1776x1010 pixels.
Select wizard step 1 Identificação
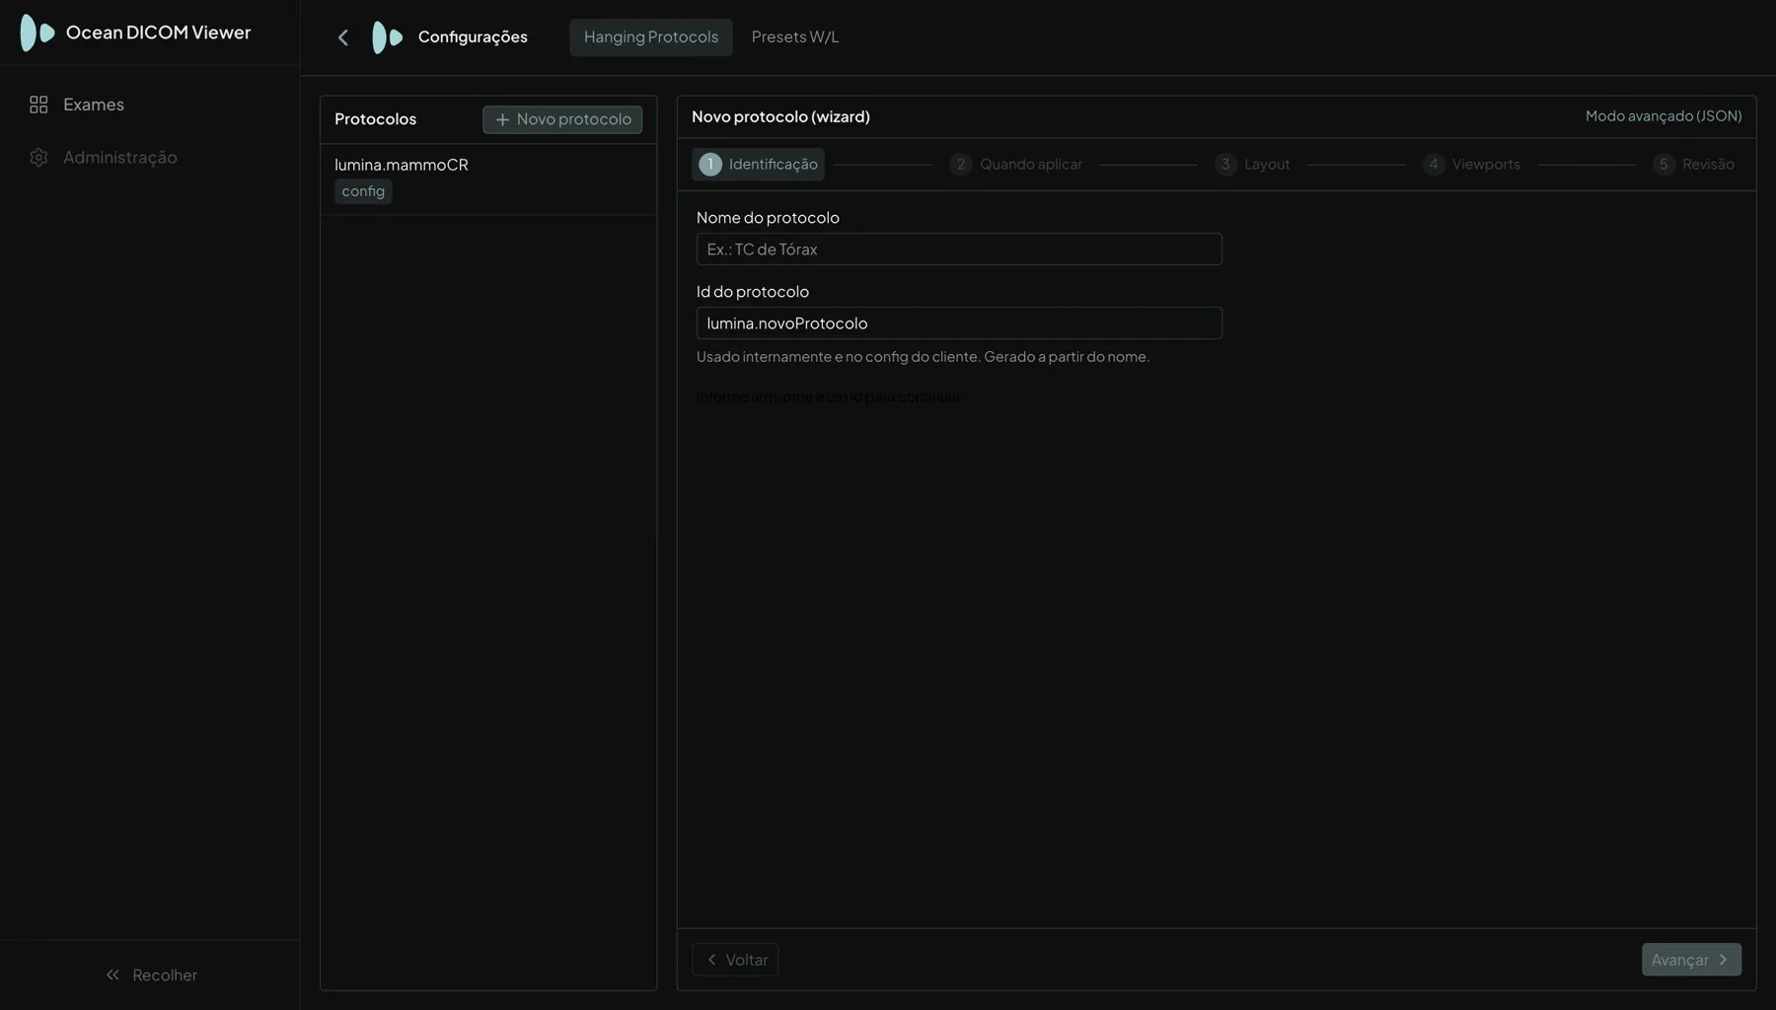758,165
